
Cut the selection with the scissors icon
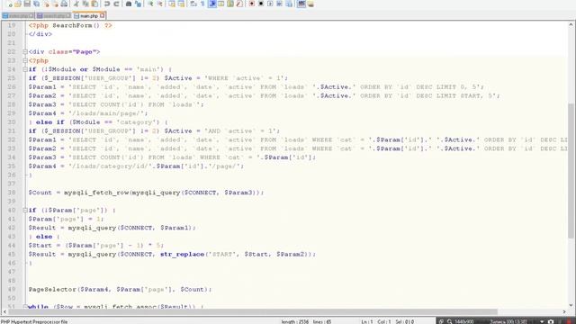point(76,4)
